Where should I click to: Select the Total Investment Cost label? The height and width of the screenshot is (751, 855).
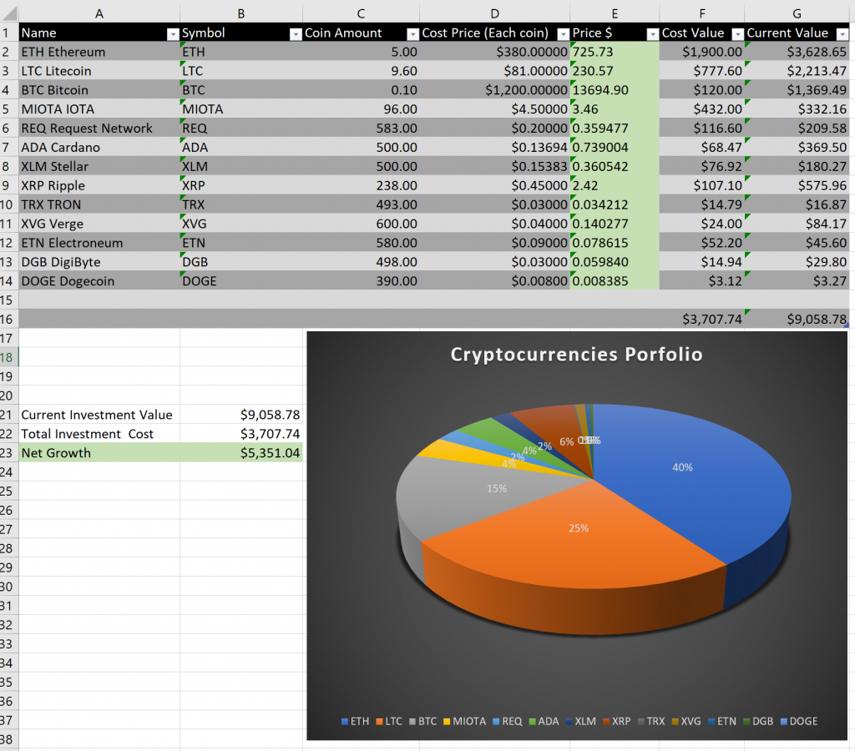tap(87, 434)
